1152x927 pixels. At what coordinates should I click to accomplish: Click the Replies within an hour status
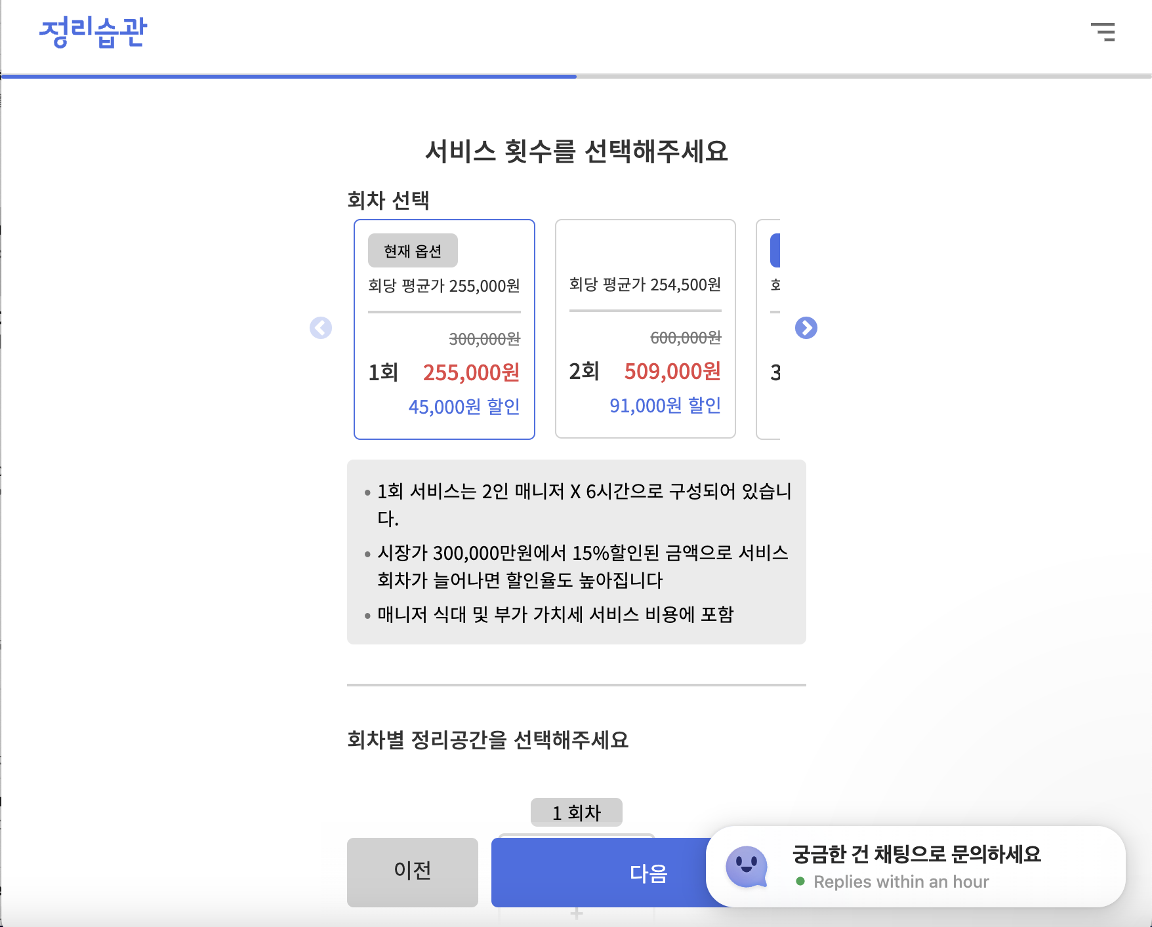click(901, 882)
